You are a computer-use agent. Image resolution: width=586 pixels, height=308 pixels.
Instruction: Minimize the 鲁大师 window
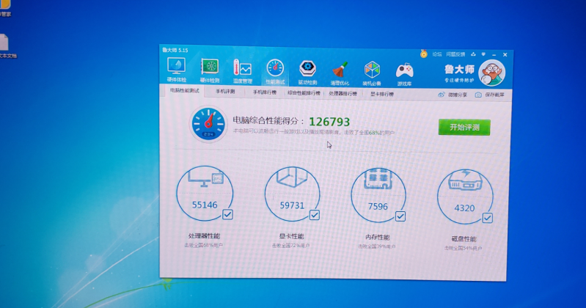point(494,55)
